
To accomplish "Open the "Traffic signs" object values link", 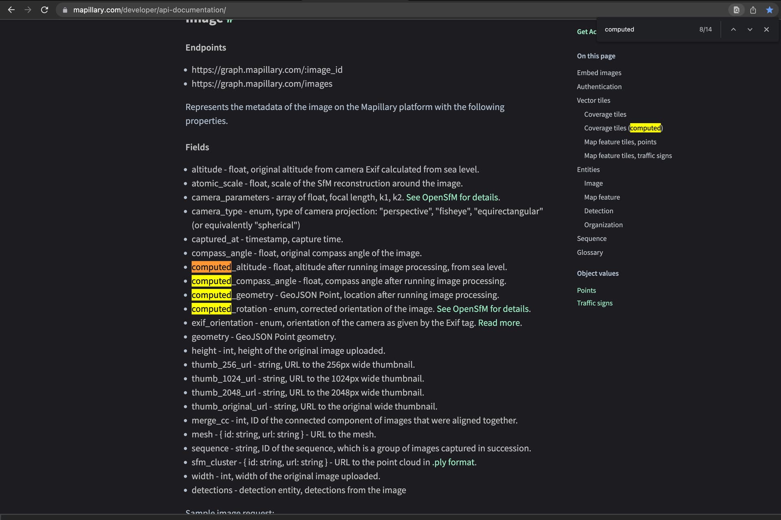I will 594,303.
